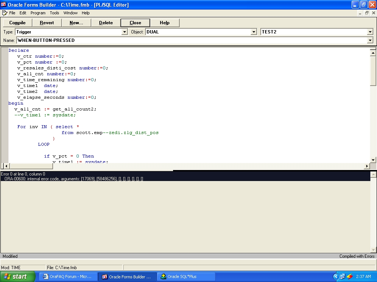377x282 pixels.
Task: Click the 'v_elapse_seconds' declaration line
Action: pyautogui.click(x=57, y=97)
